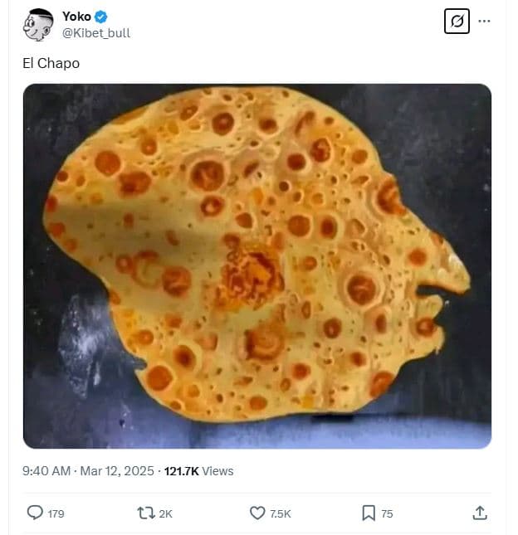Like the post with the heart
Image resolution: width=518 pixels, height=535 pixels.
pos(257,513)
